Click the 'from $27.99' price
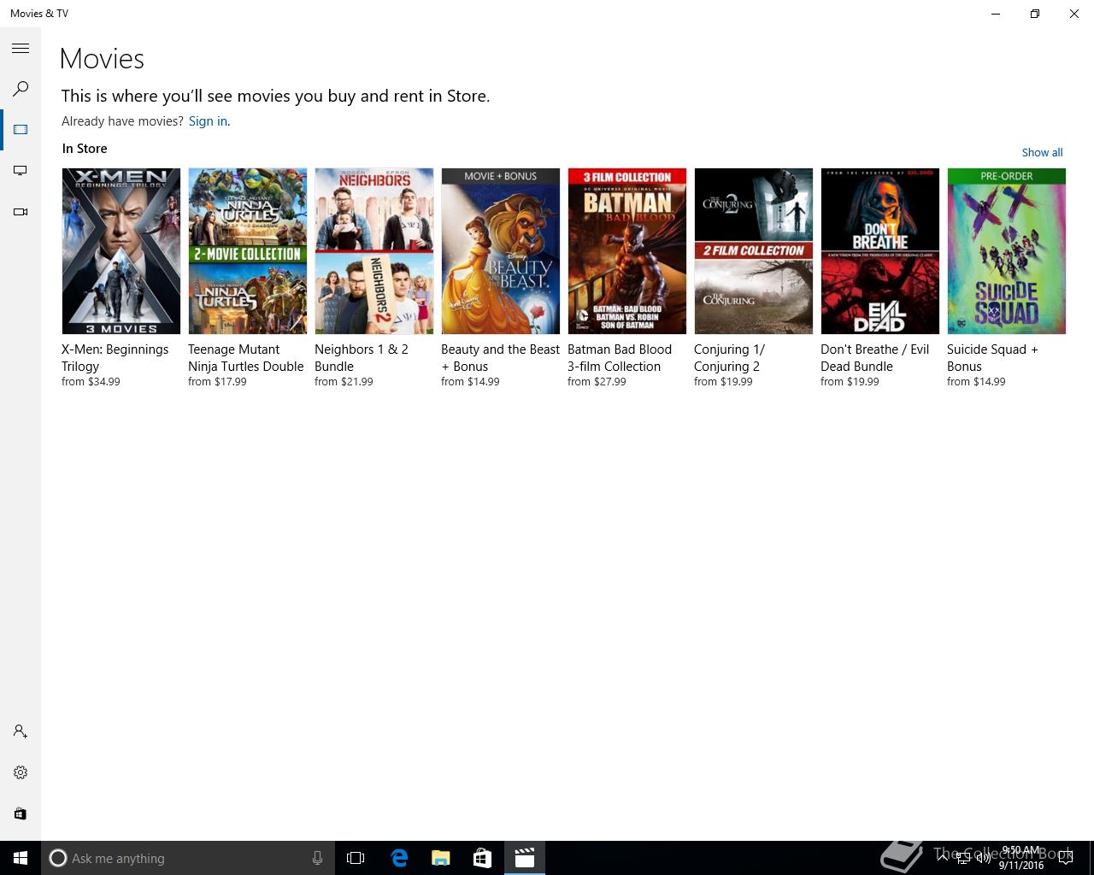This screenshot has height=875, width=1094. pos(597,382)
